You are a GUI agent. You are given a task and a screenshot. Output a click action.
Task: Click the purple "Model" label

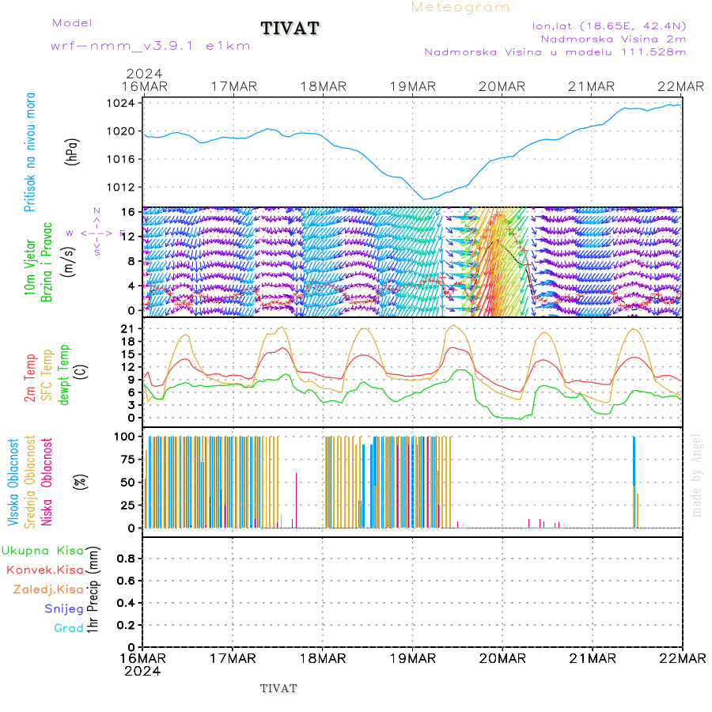pos(72,23)
